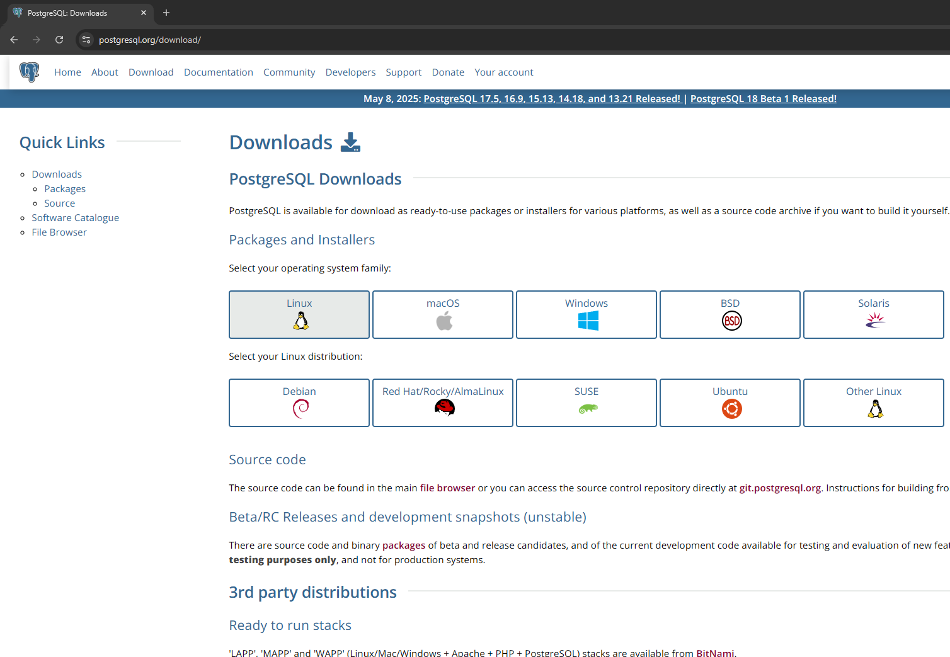Click the Linux penguin icon
Viewport: 950px width, 657px height.
click(x=301, y=321)
